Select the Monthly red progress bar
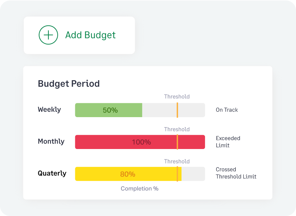Image resolution: width=296 pixels, height=216 pixels. (x=140, y=142)
